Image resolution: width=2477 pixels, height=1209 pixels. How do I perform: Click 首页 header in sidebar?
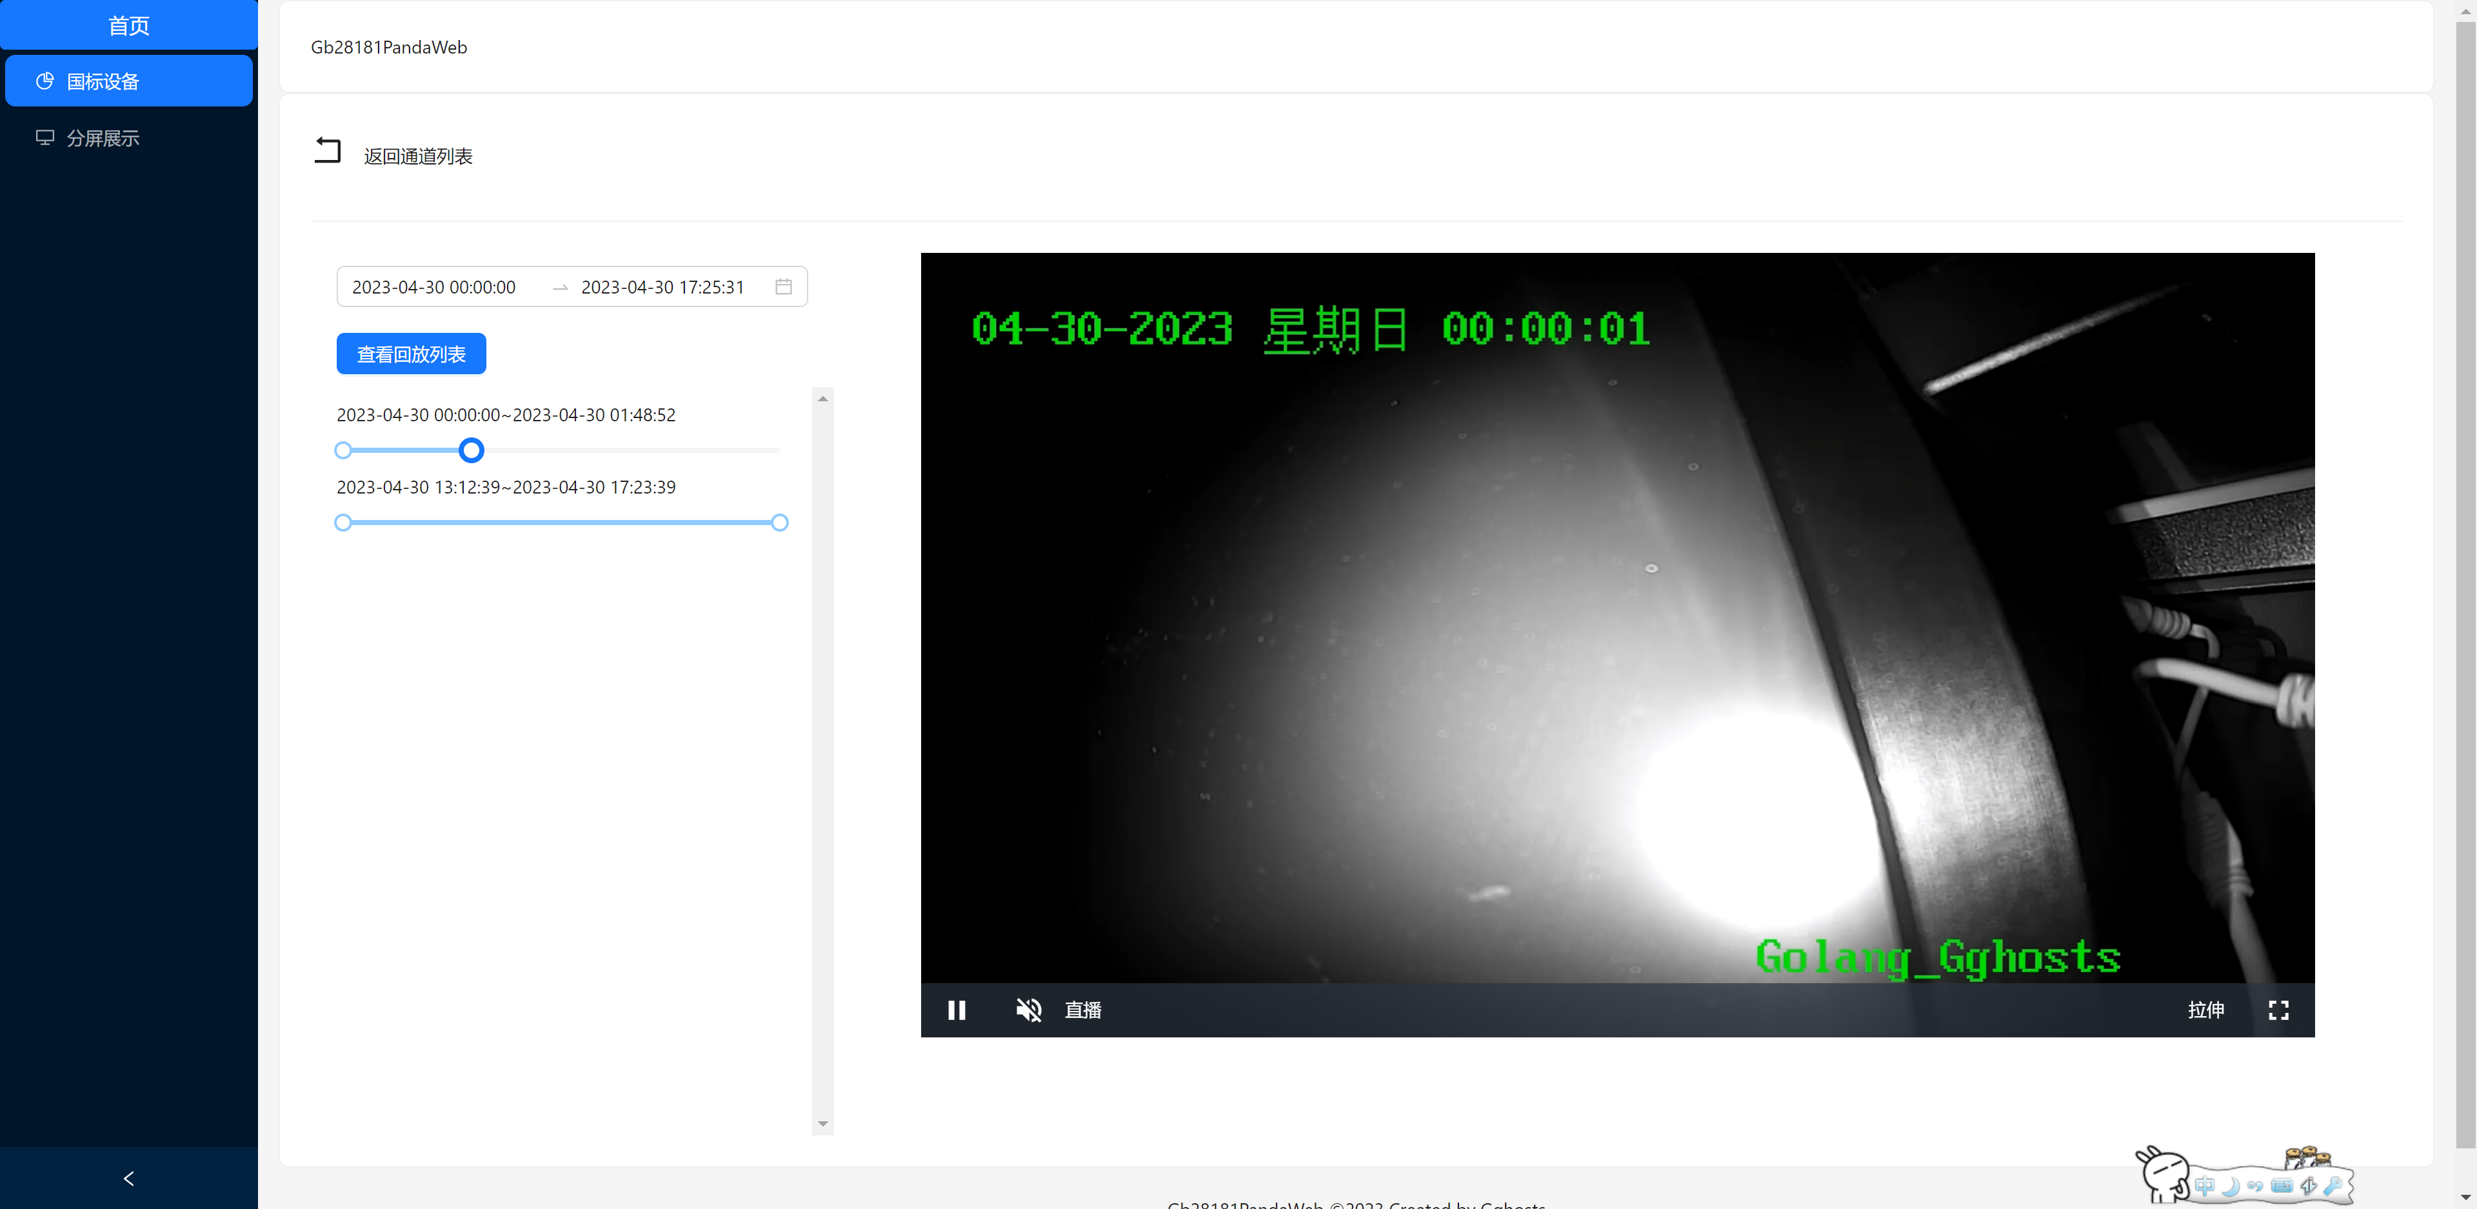129,26
